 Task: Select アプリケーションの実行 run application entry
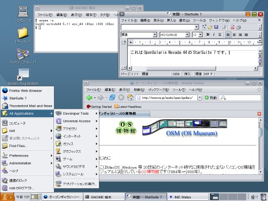(x=76, y=184)
